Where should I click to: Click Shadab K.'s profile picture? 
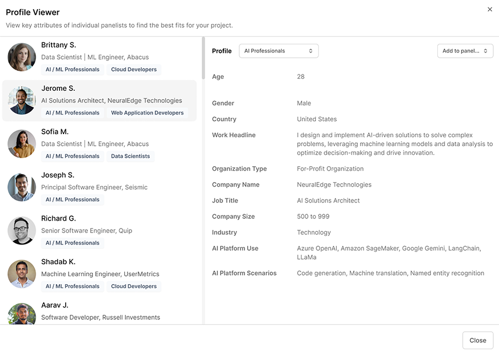(21, 273)
